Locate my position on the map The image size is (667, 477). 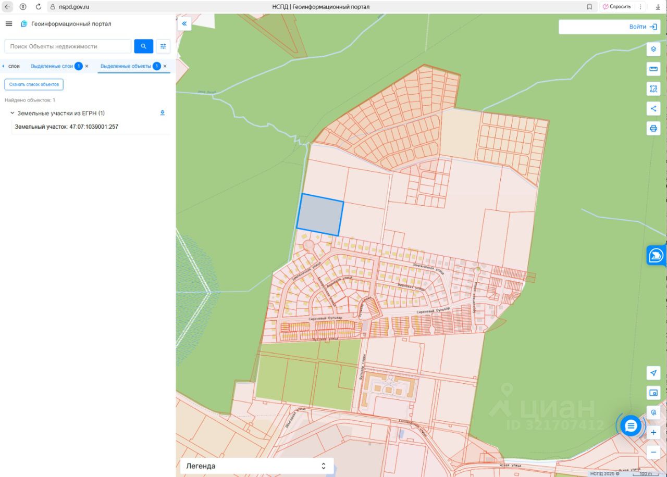click(x=653, y=373)
